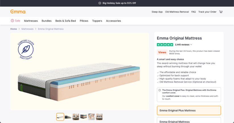Navigate to Home breadcrumb

(14, 29)
